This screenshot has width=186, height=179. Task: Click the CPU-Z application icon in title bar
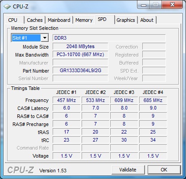pyautogui.click(x=7, y=7)
